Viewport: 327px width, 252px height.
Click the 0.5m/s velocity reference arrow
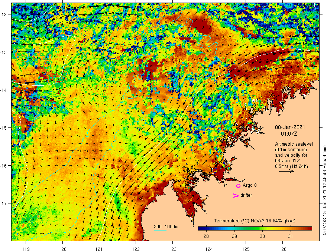286,171
